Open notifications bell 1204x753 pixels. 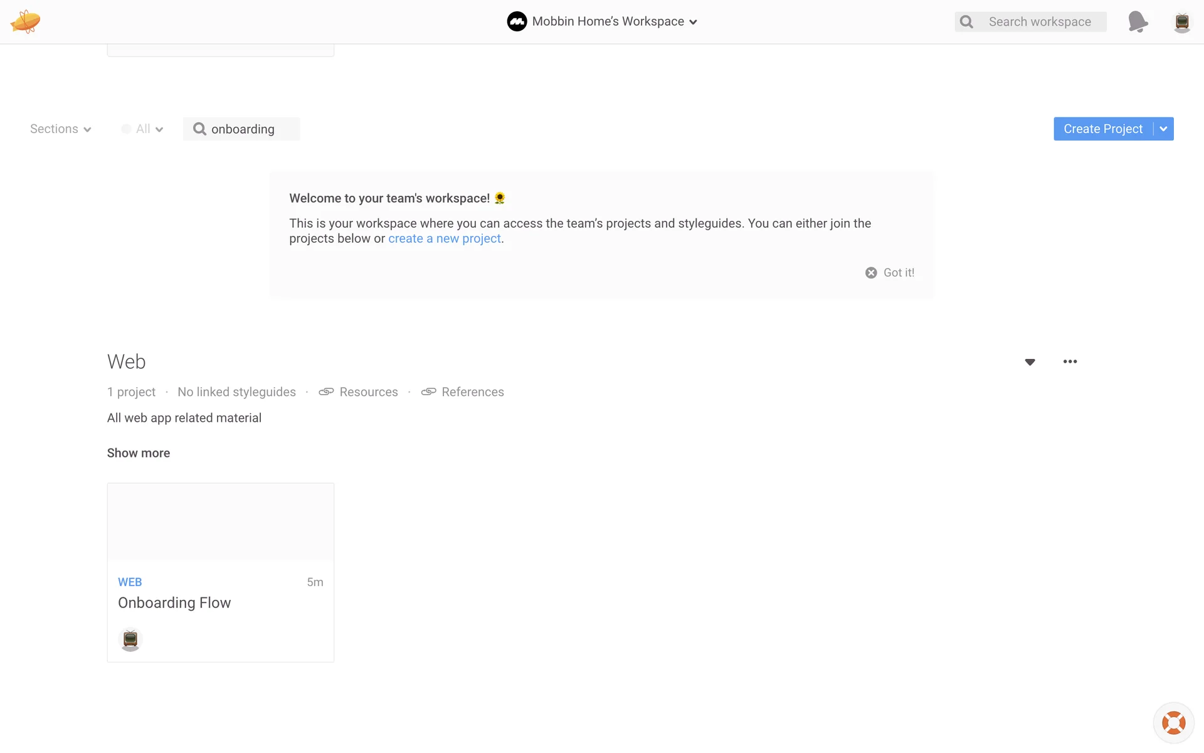[1138, 21]
